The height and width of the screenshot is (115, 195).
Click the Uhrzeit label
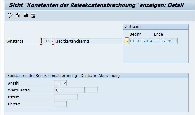point(14,104)
